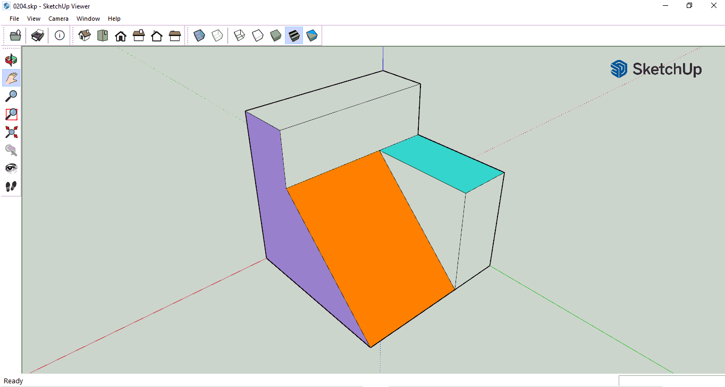
Task: Open a model file with Open icon
Action: click(15, 36)
